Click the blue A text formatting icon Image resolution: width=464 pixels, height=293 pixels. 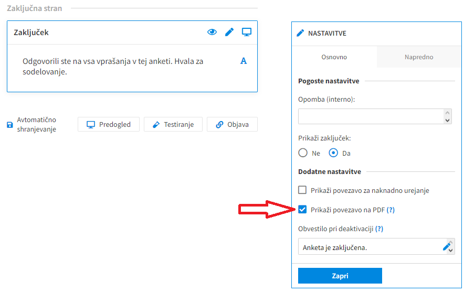[243, 61]
